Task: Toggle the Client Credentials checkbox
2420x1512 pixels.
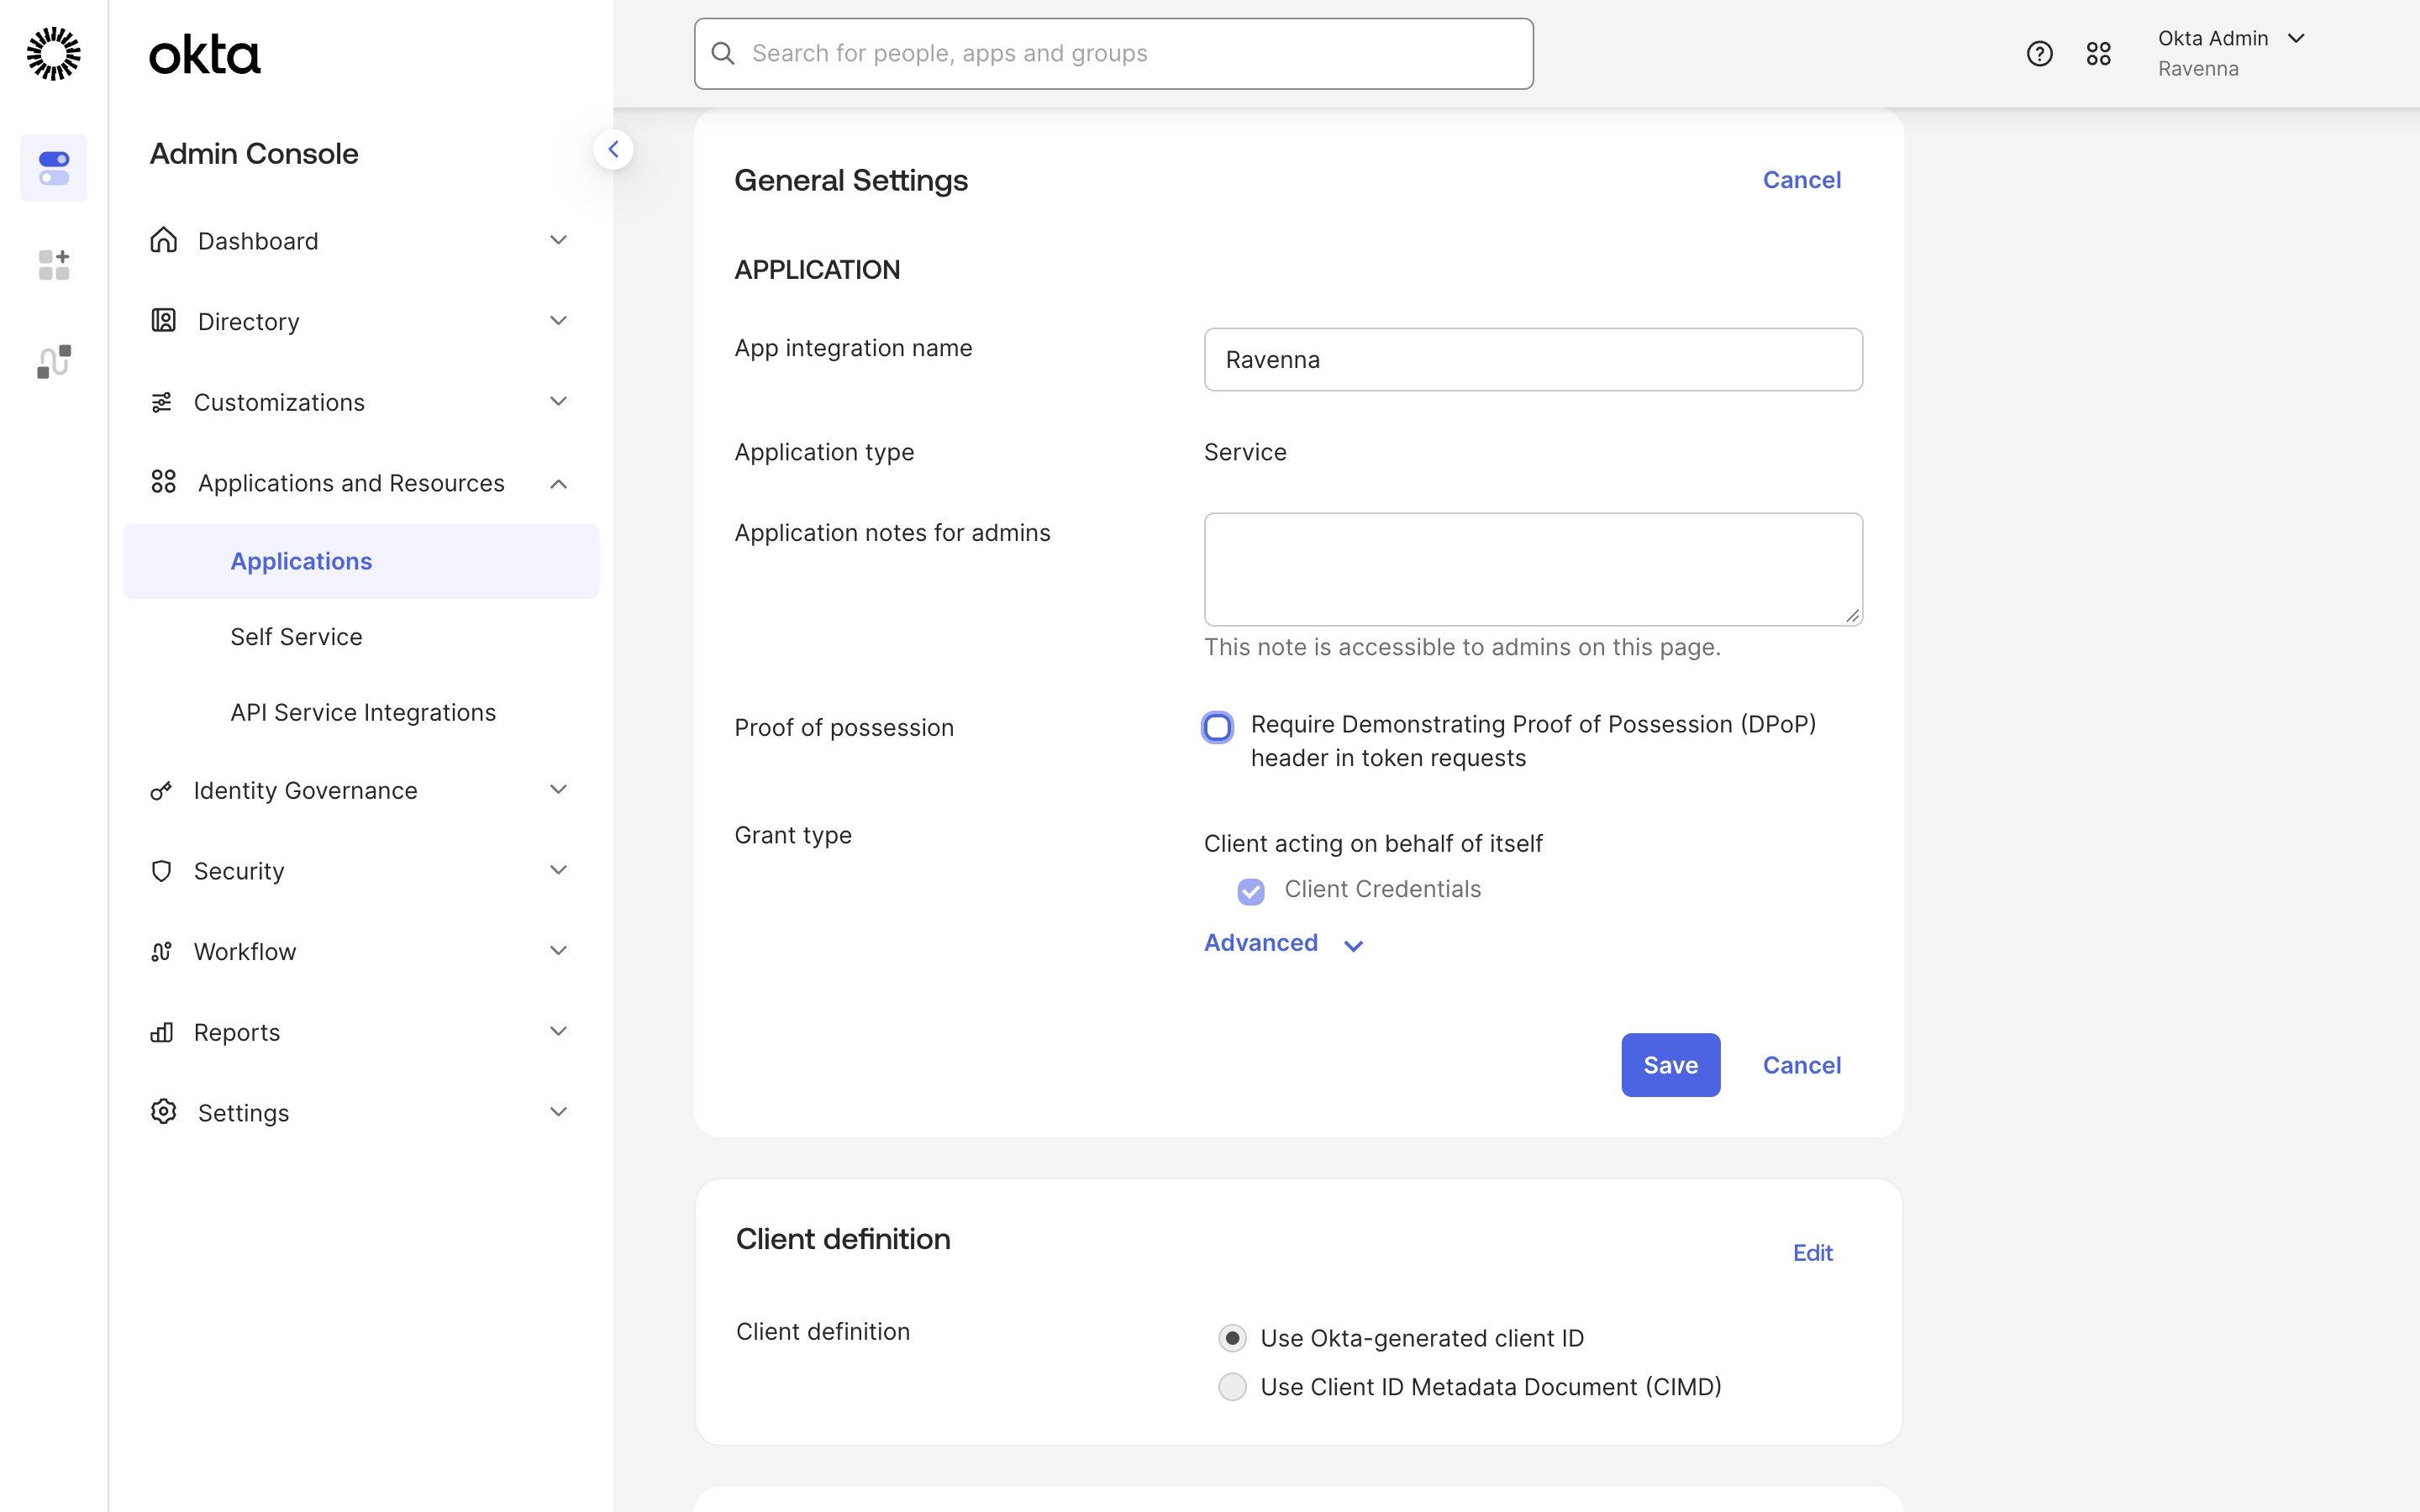Action: click(1250, 891)
